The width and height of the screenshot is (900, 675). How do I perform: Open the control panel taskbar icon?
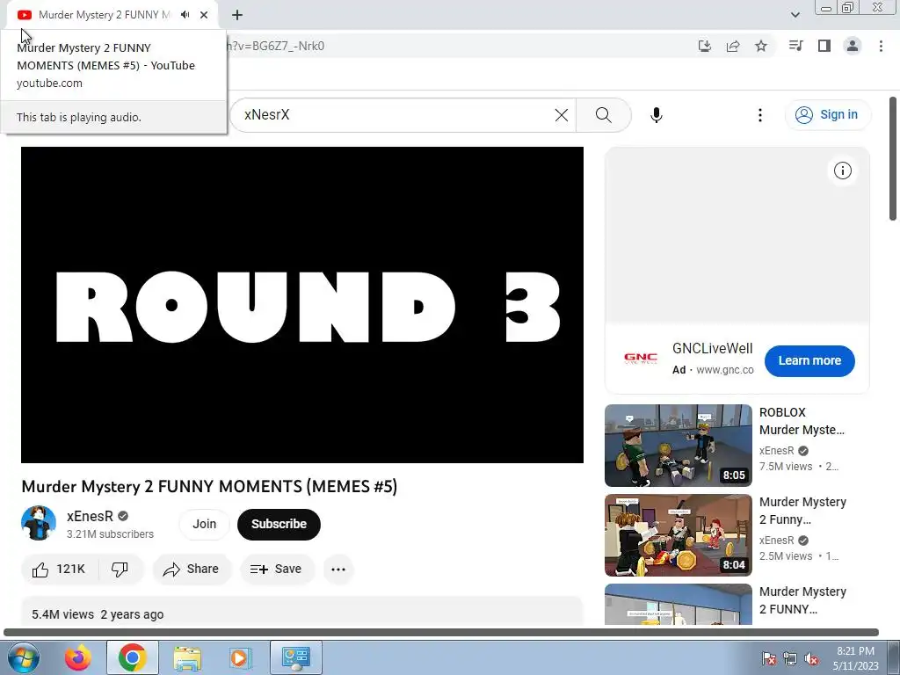[296, 657]
